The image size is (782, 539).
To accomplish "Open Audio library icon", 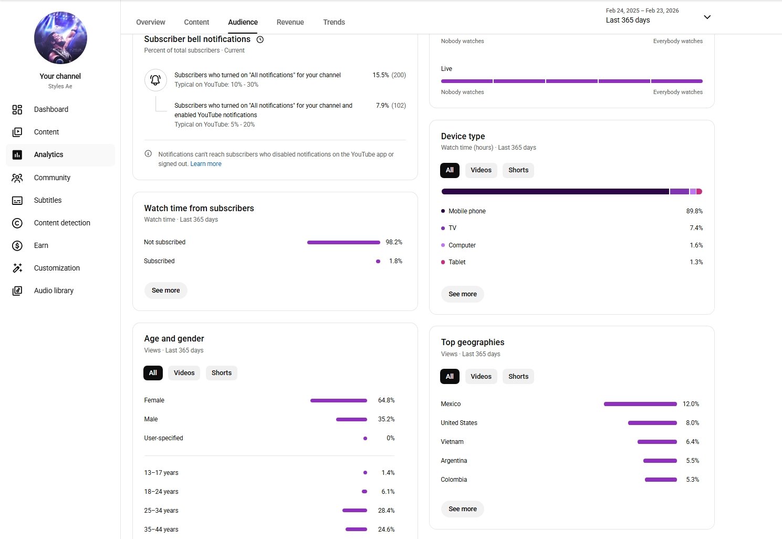I will coord(17,291).
